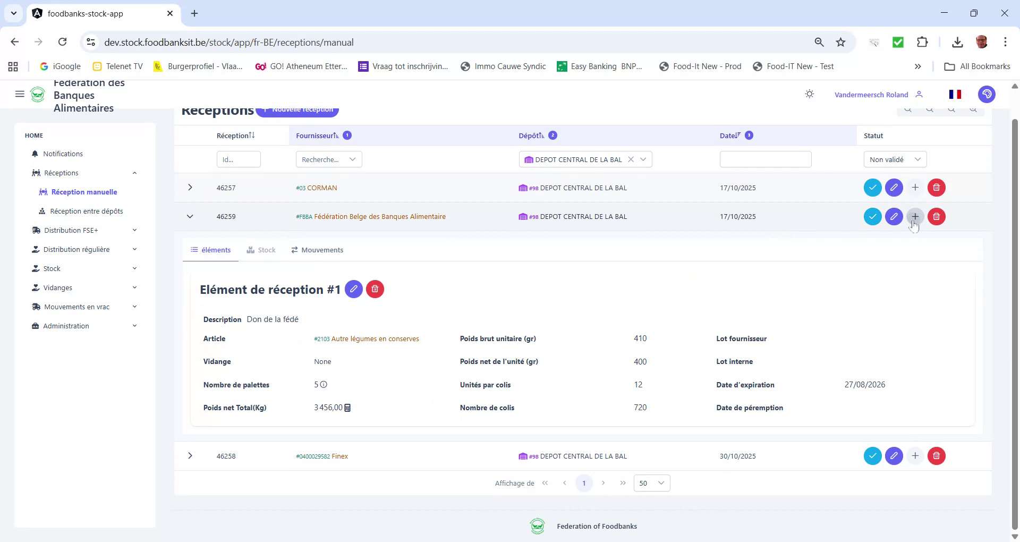Type an ID in the Id filter field
This screenshot has height=542, width=1020.
coord(238,159)
